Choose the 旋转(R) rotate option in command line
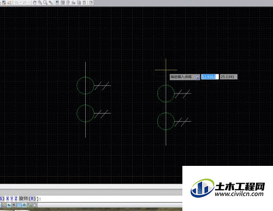The height and width of the screenshot is (211, 273). point(27,198)
